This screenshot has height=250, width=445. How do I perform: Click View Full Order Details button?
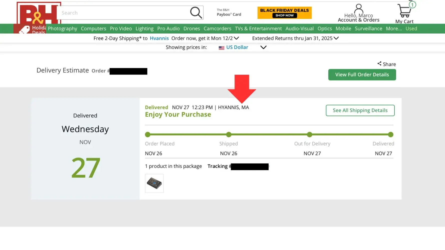click(362, 74)
